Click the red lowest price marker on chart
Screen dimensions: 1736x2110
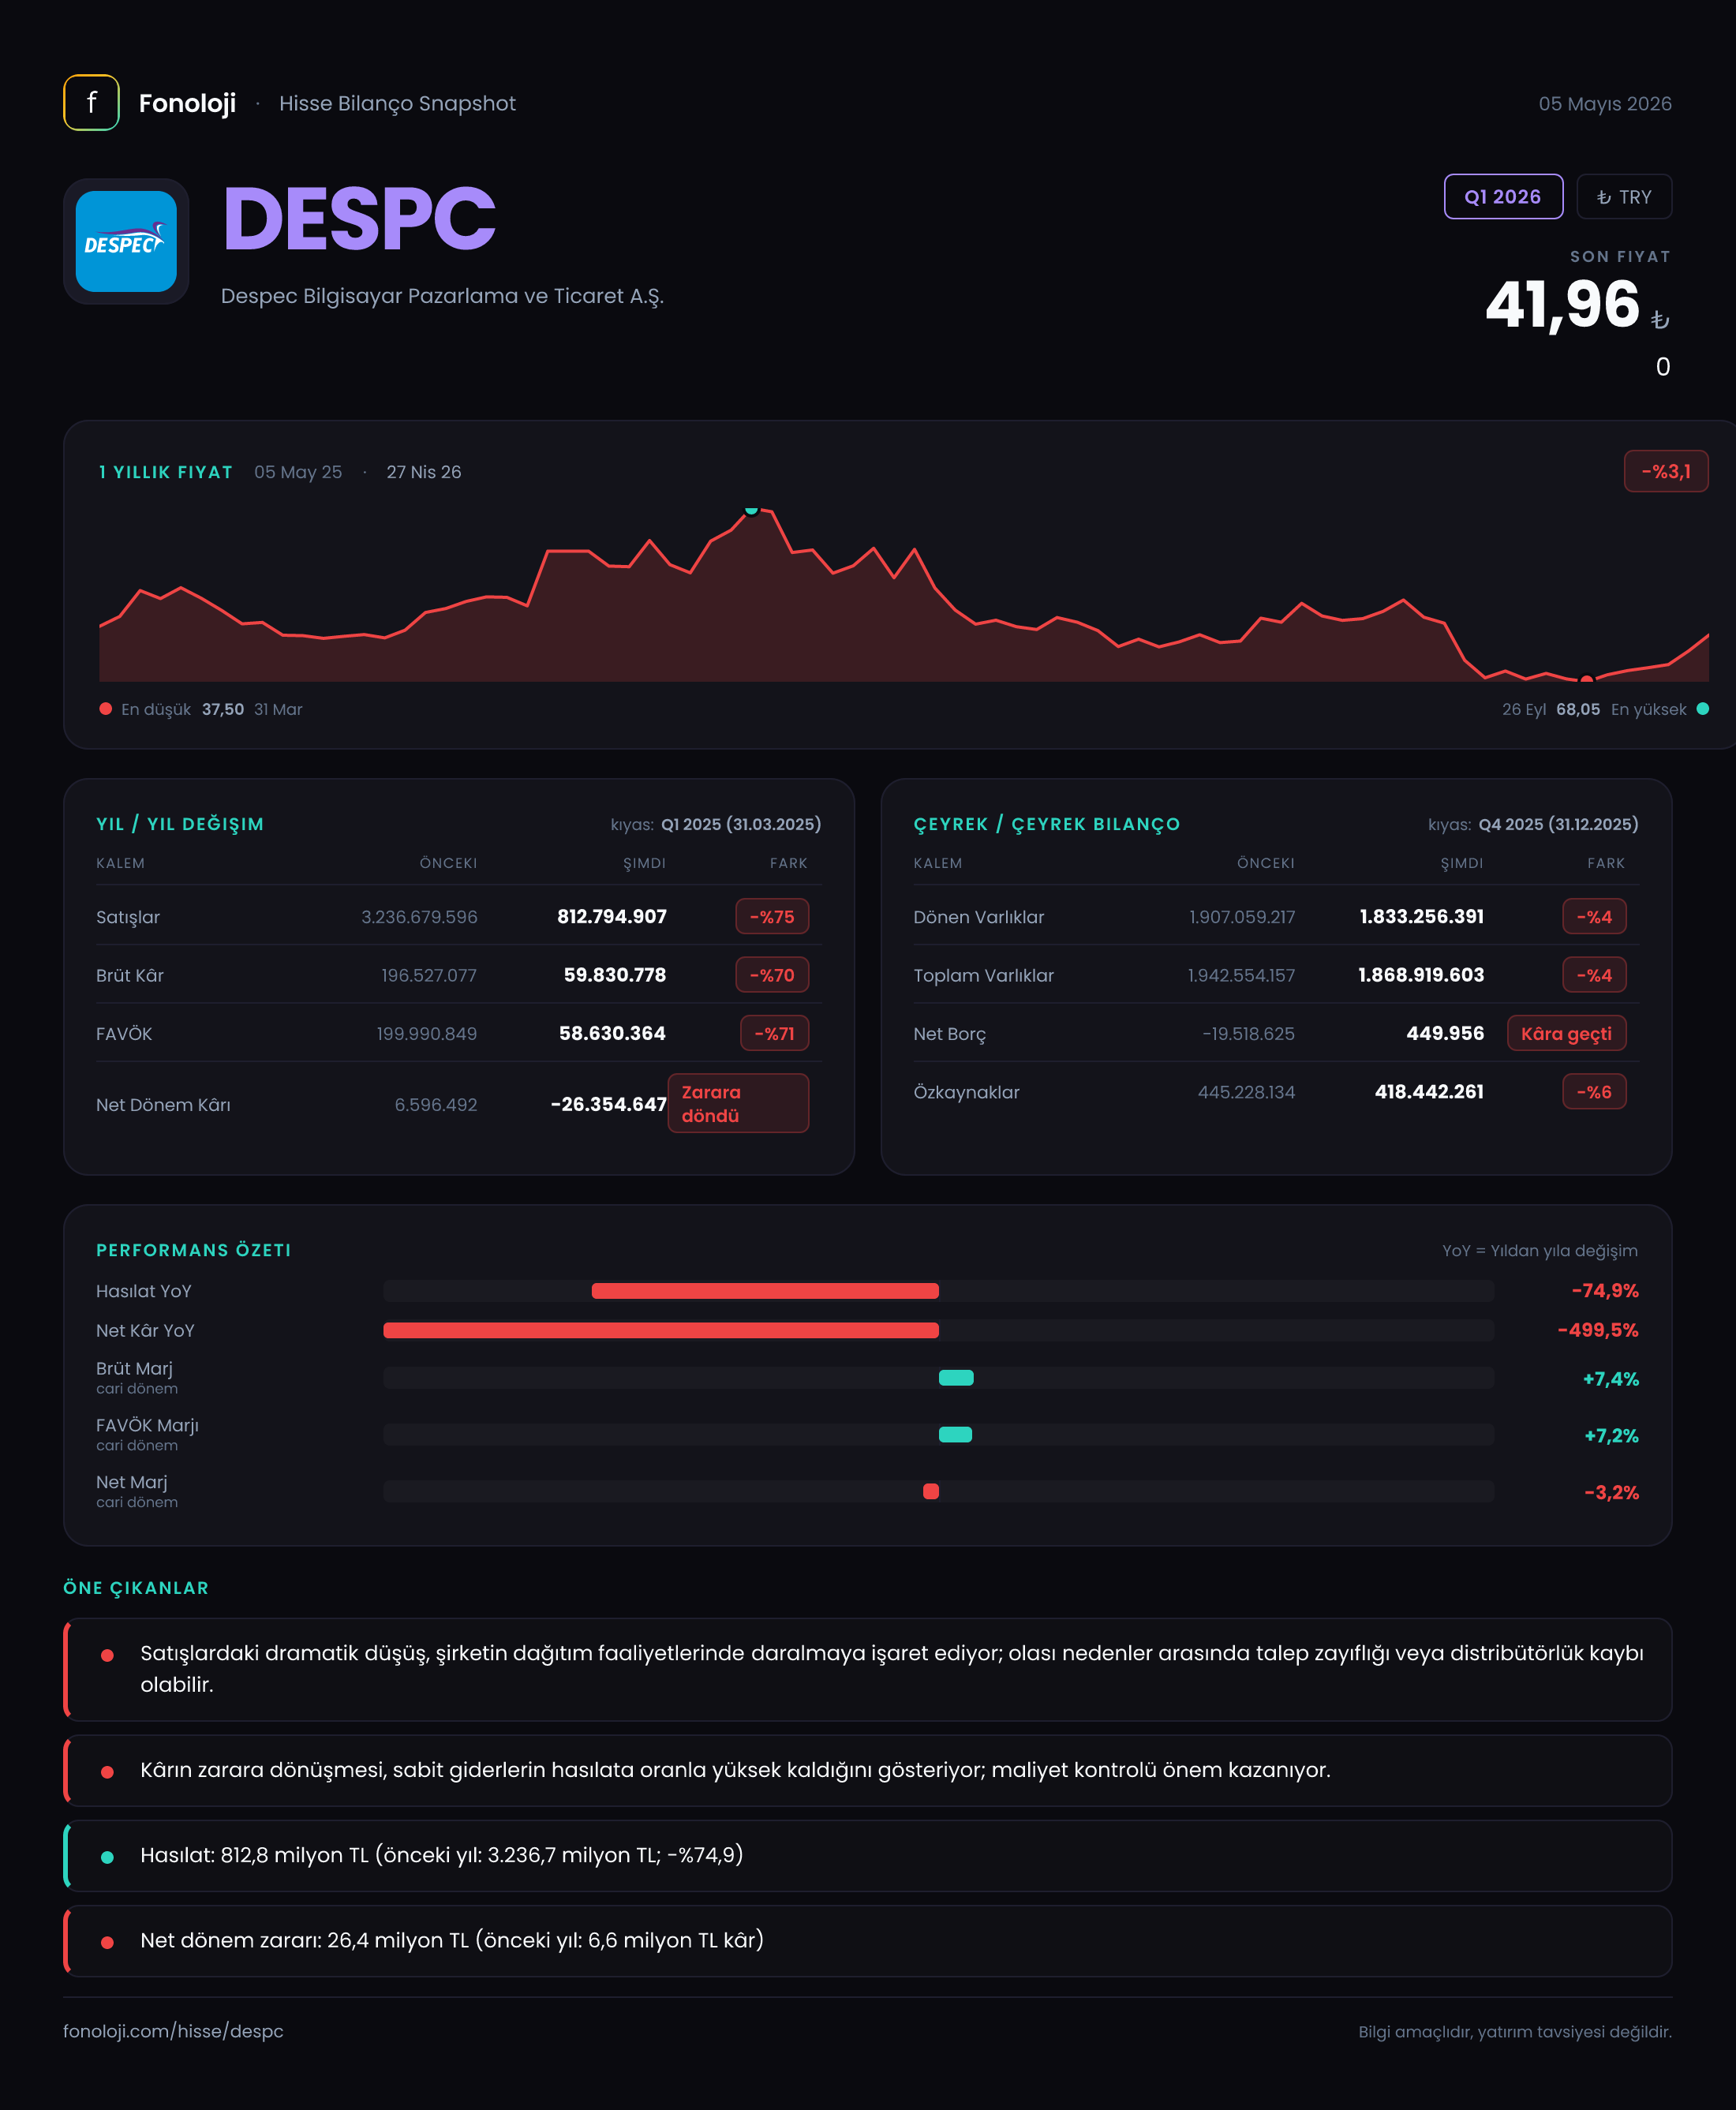(x=1586, y=680)
